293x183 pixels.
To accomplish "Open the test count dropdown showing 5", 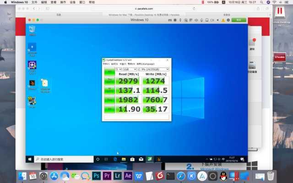I will [119, 69].
